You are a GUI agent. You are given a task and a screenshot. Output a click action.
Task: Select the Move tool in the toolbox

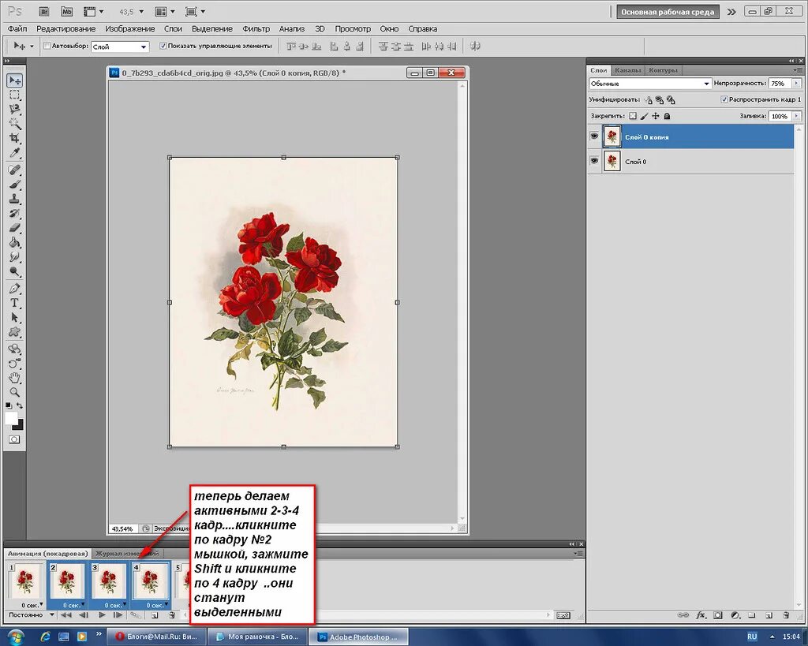(x=14, y=80)
